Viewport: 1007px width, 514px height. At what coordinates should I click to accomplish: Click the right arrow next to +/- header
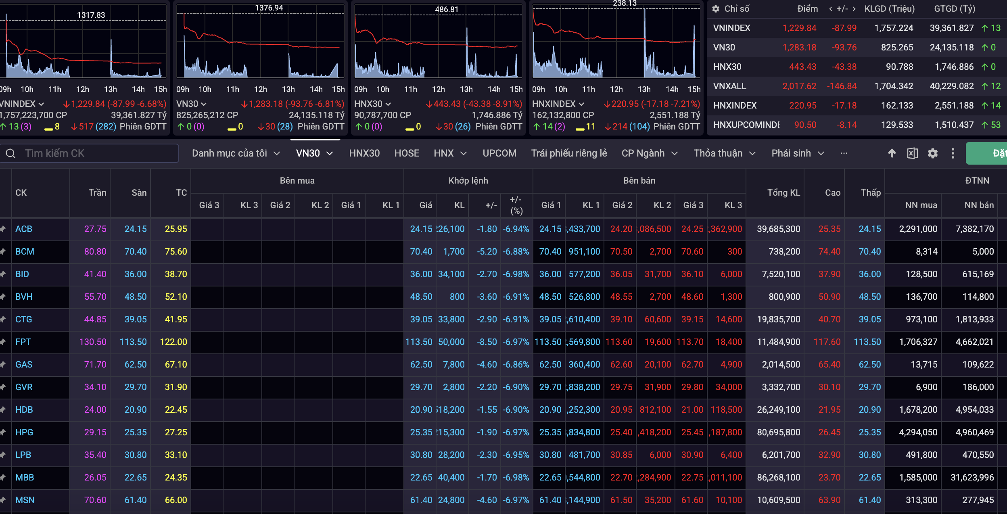point(854,9)
